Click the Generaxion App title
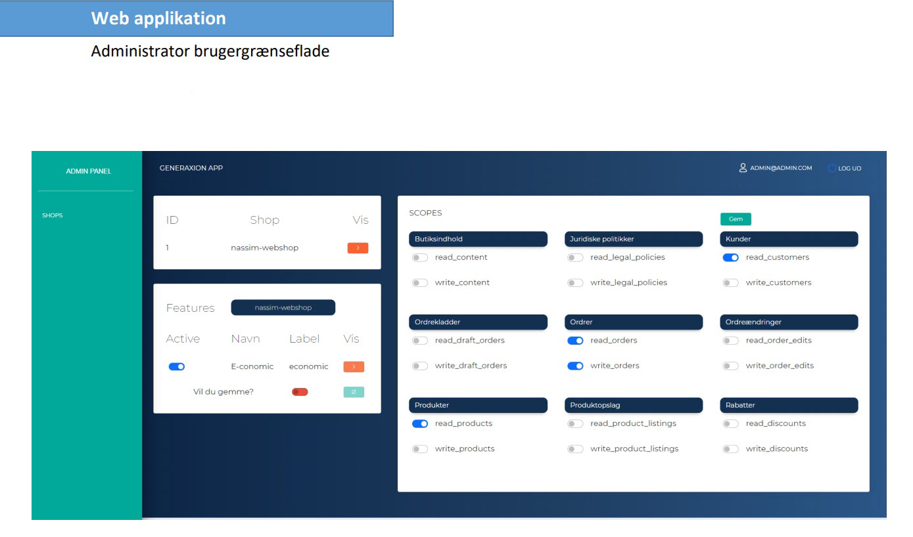 (x=191, y=168)
